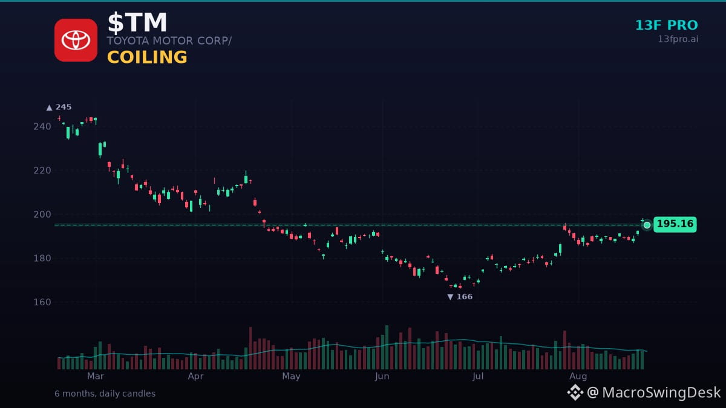Click the '6 months, daily candles' caption
This screenshot has width=726, height=408.
(x=105, y=393)
